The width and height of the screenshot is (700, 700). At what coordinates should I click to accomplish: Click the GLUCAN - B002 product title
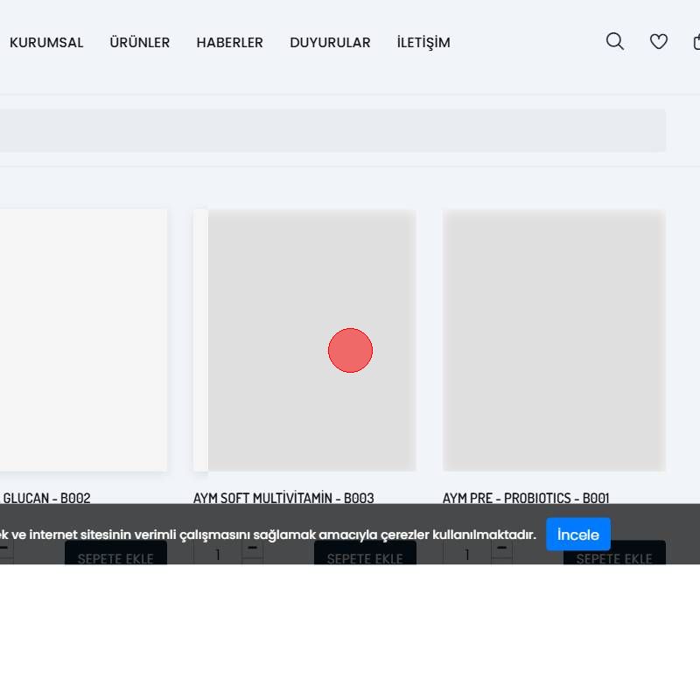click(x=46, y=498)
